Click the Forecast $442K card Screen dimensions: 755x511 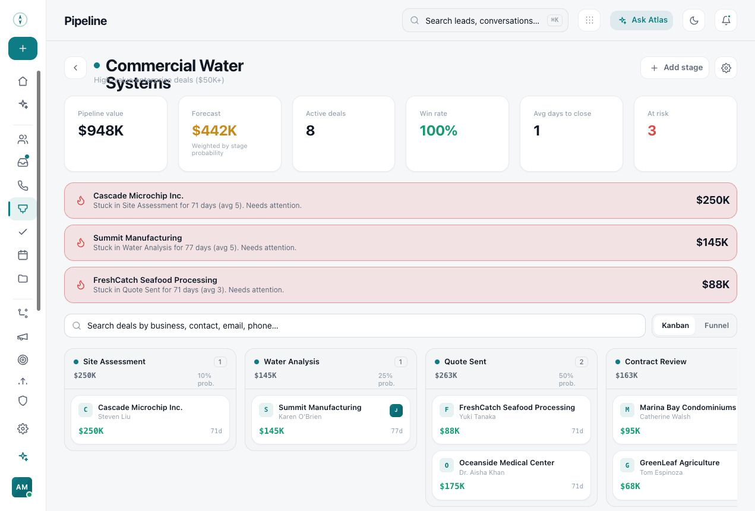230,134
